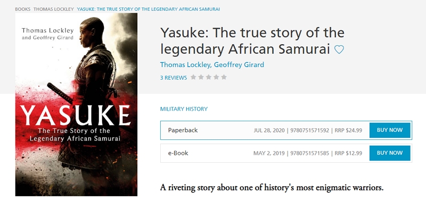This screenshot has width=426, height=200.
Task: Click the YASUKE title breadcrumb
Action: (149, 9)
